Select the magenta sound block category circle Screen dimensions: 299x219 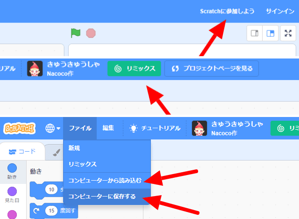click(x=12, y=215)
